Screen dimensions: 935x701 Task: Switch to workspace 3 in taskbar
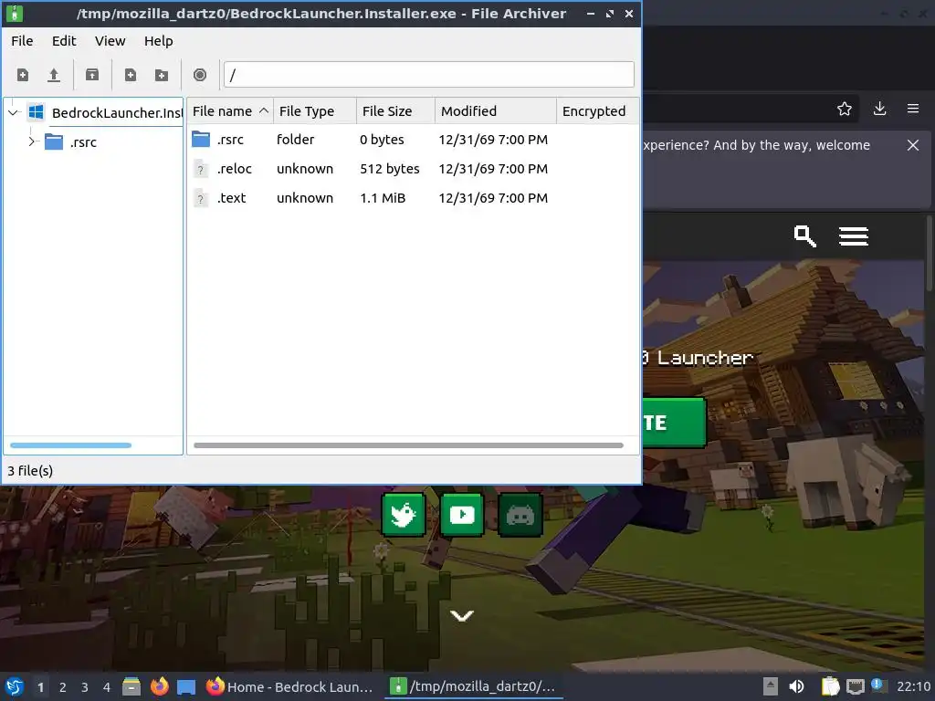coord(85,687)
